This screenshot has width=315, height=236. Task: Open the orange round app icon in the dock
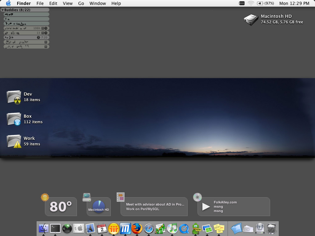(x=114, y=229)
